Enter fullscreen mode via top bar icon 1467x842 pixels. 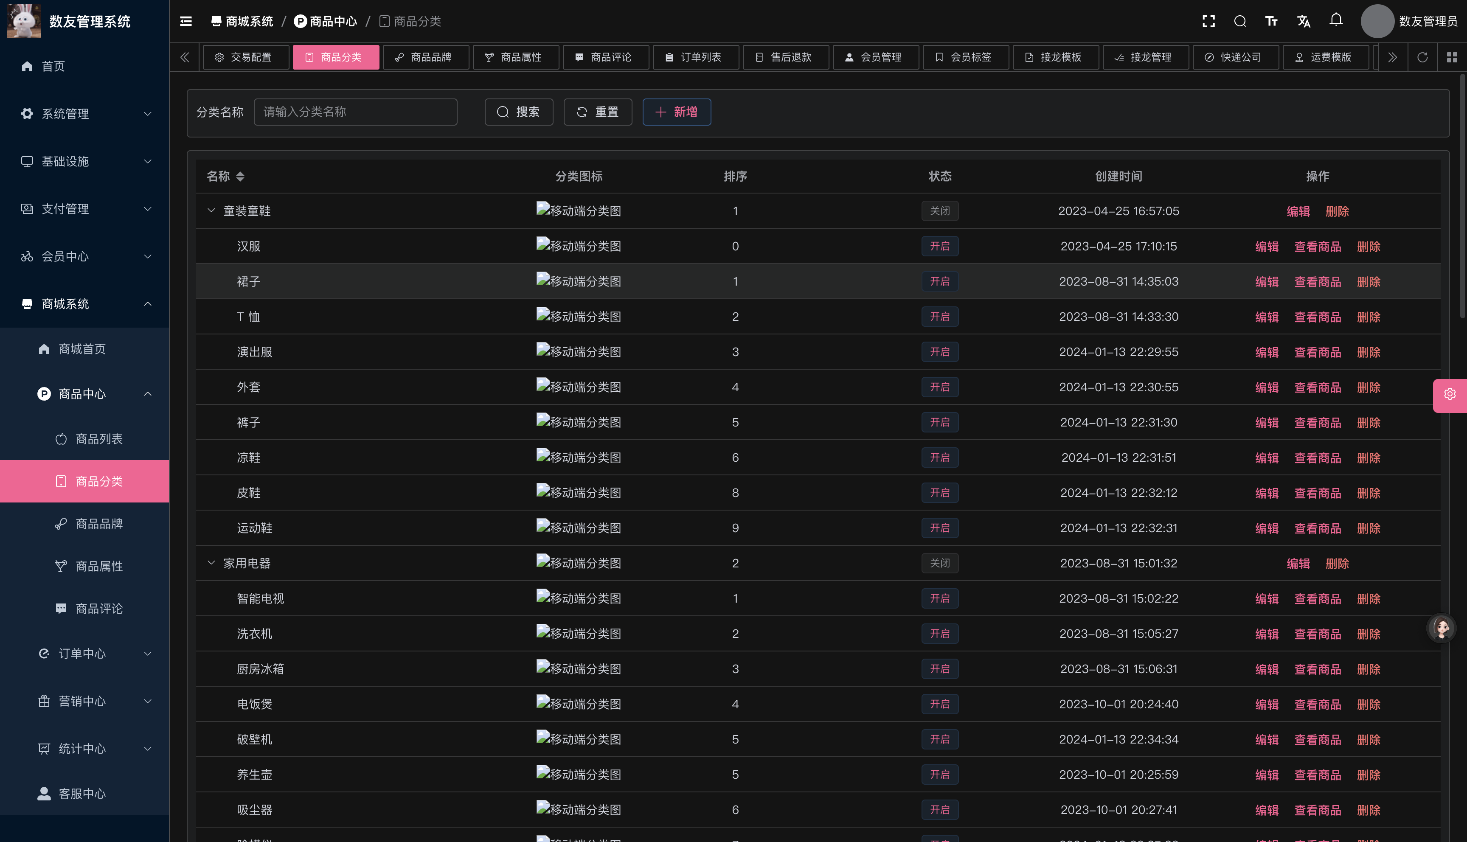pyautogui.click(x=1208, y=21)
